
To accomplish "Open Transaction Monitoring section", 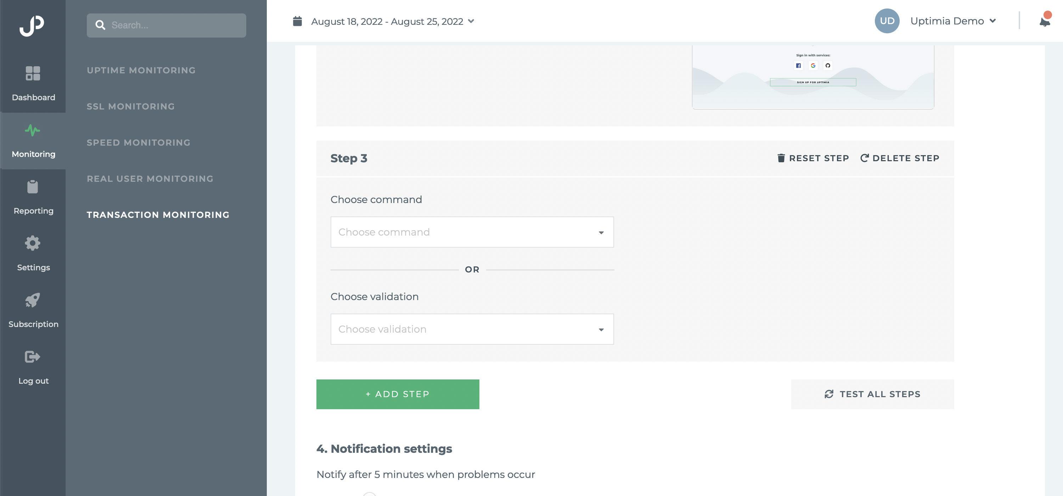I will point(158,215).
